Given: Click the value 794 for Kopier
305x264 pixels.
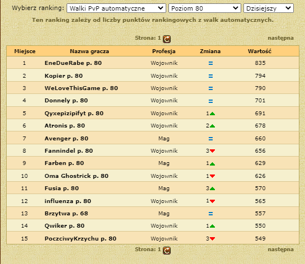Looking at the screenshot, I should click(x=260, y=76).
